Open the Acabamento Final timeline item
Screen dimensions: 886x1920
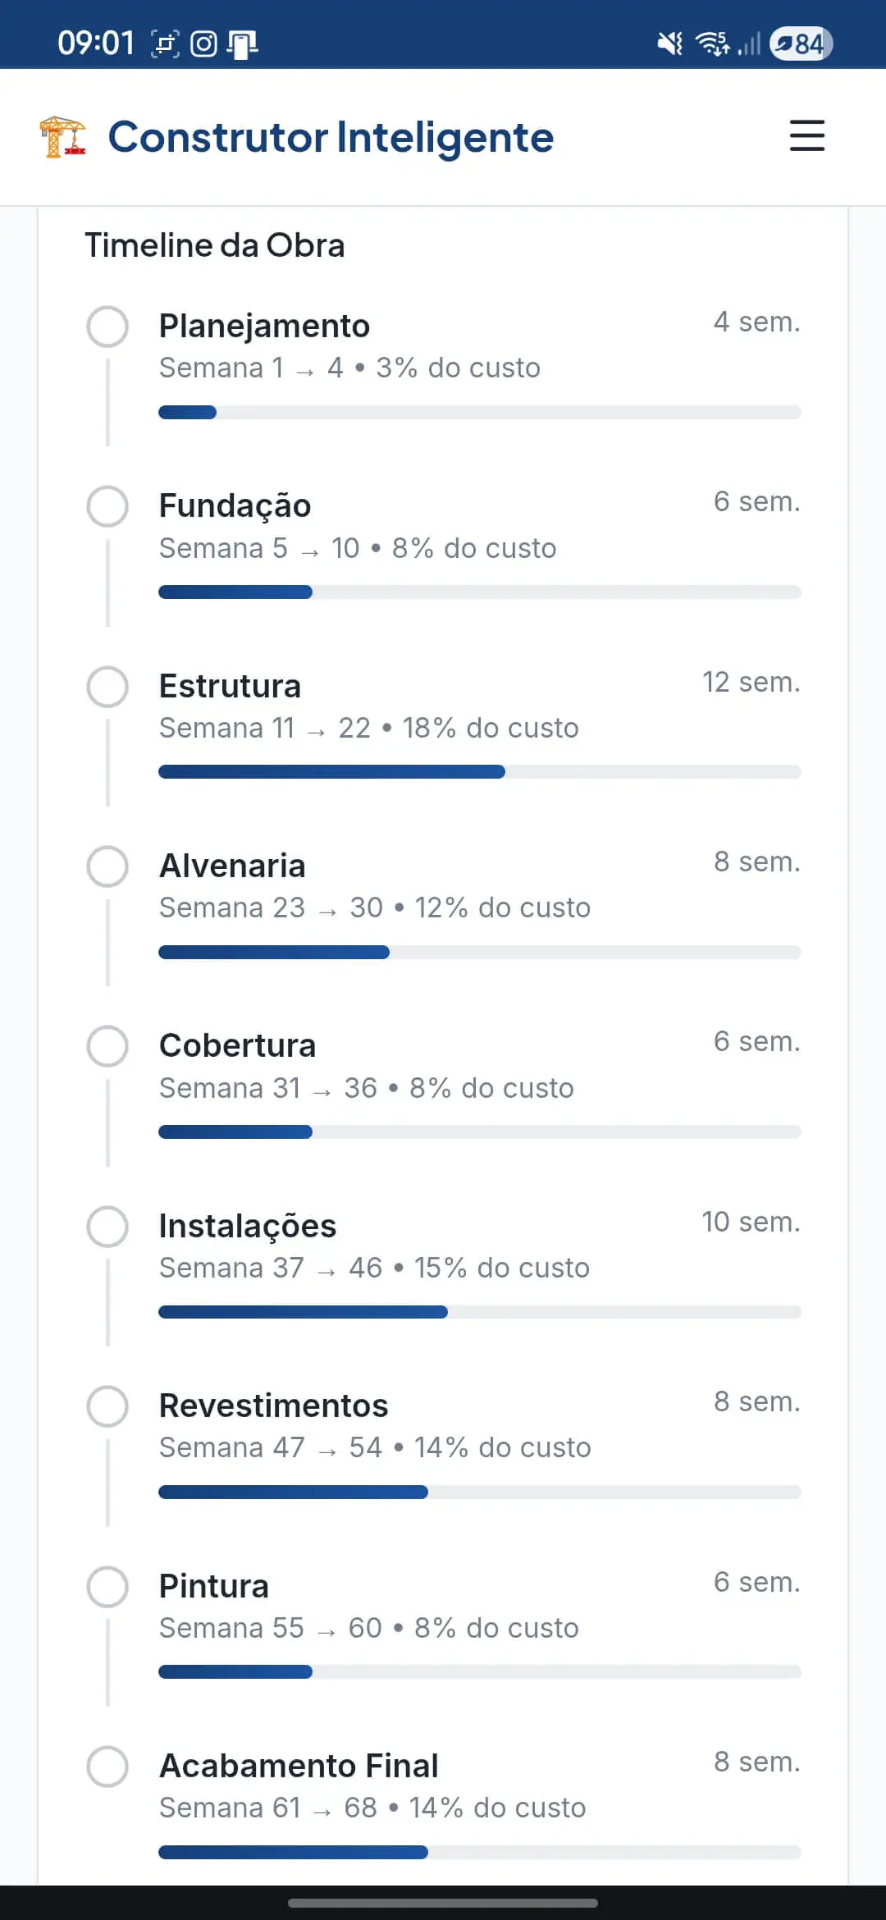pyautogui.click(x=299, y=1767)
